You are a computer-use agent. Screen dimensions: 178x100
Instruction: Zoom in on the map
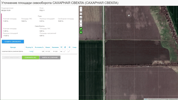(81, 8)
